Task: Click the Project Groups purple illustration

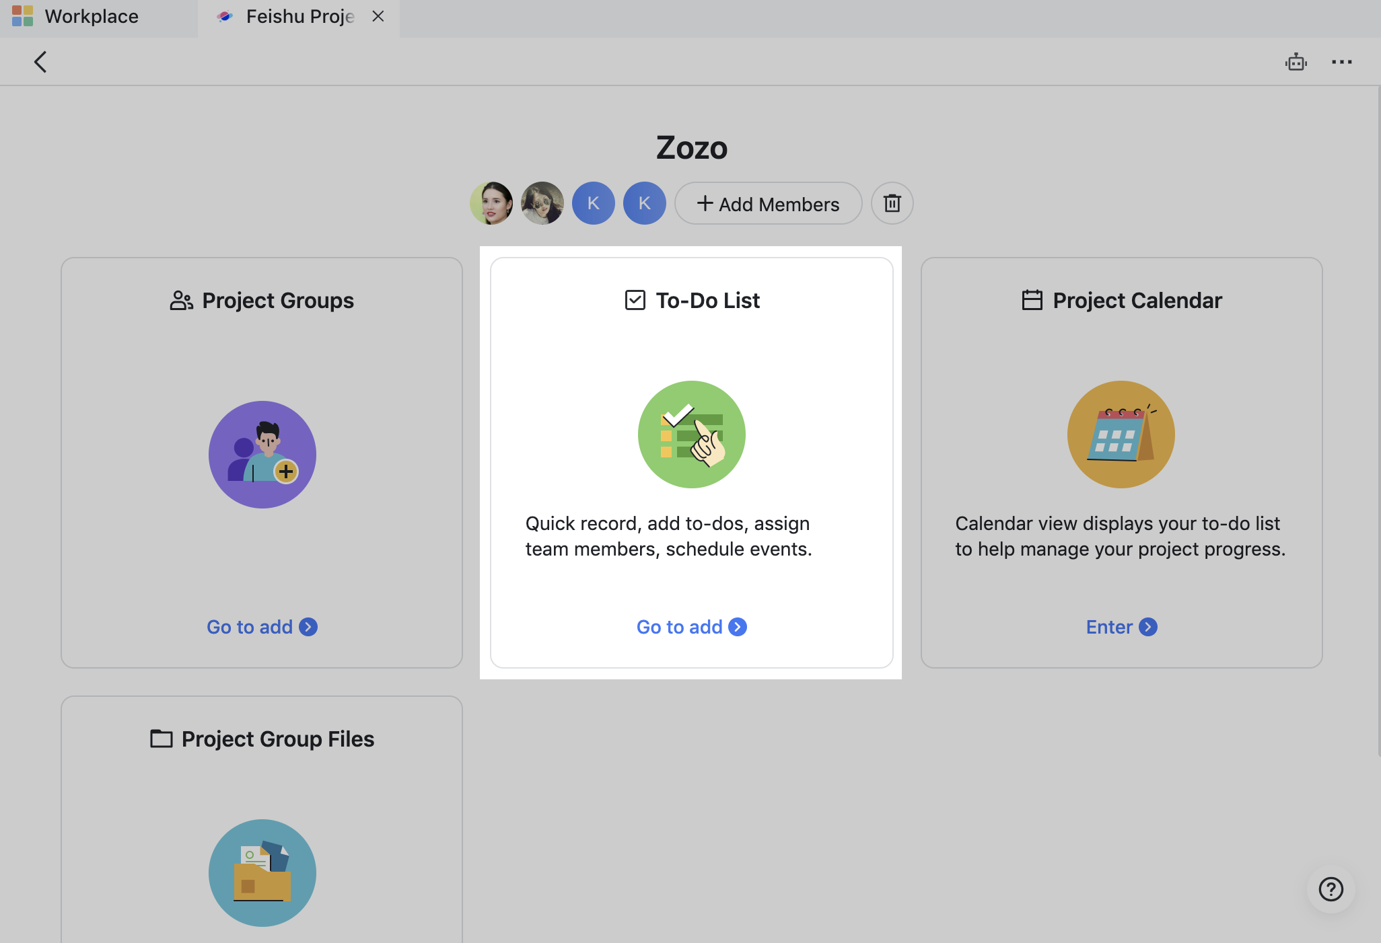Action: pos(262,455)
